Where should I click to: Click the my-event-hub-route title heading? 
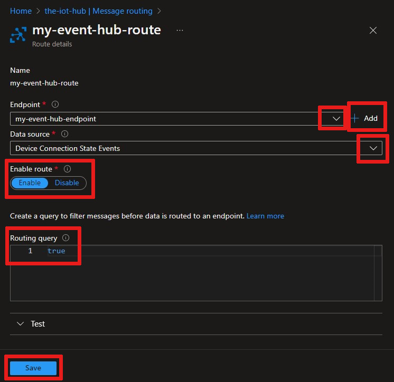pos(97,30)
